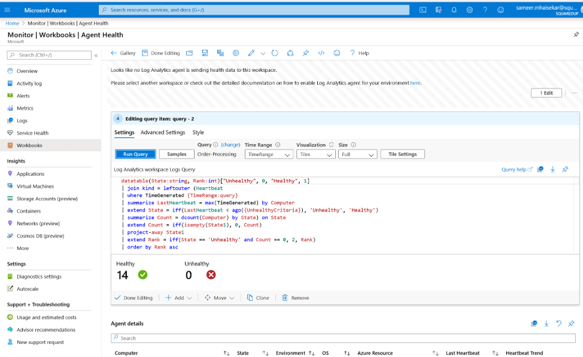Click the Clone button

tap(258, 298)
